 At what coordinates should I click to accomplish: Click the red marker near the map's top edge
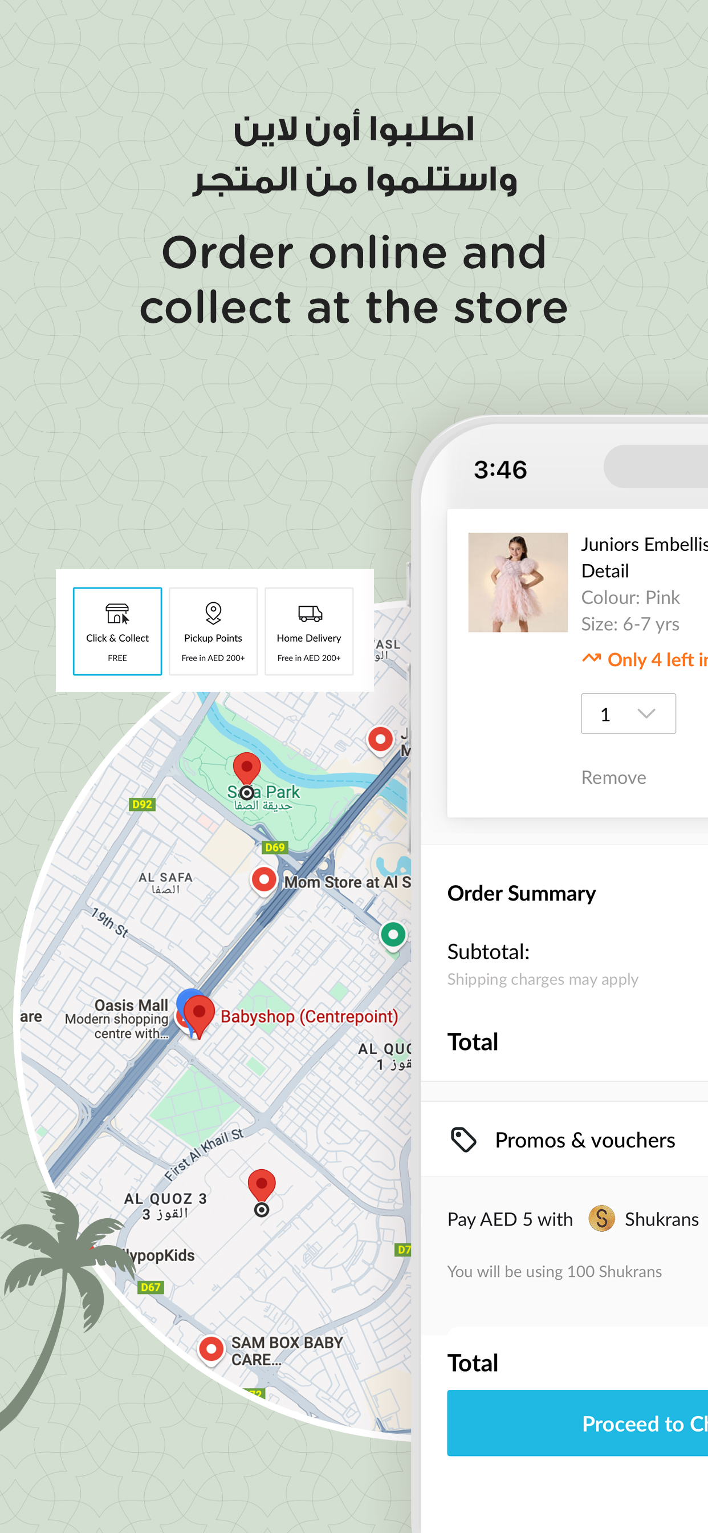click(380, 740)
